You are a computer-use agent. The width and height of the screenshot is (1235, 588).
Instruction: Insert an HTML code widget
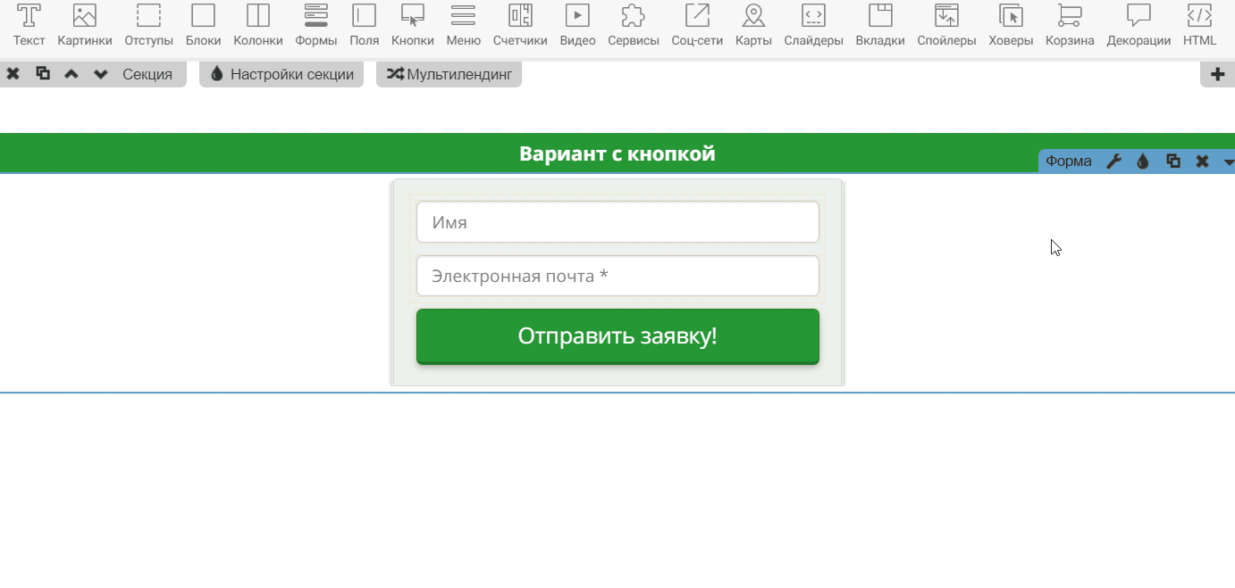coord(1199,25)
